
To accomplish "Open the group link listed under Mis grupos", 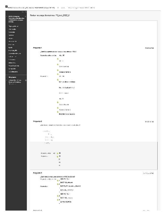I will click(x=15, y=82).
